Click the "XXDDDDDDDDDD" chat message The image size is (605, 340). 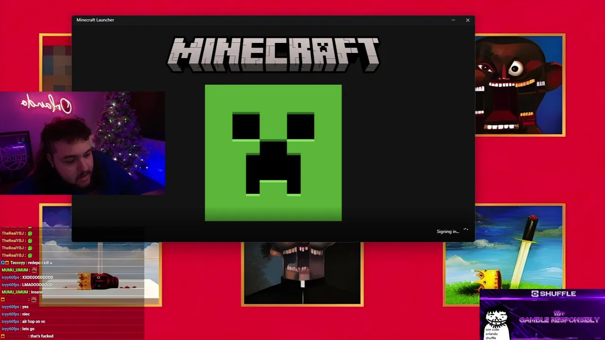[x=37, y=277]
